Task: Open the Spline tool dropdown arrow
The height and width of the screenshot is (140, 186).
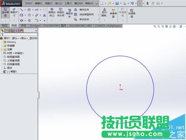Action: coord(41,10)
